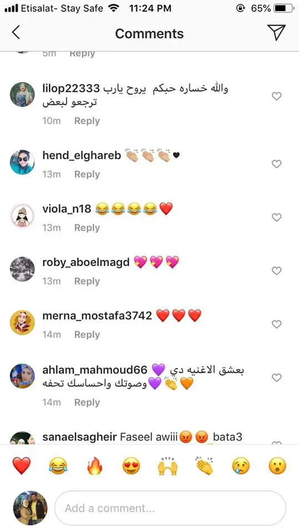Screen dimensions: 299x532
Task: Open viola_n18 profile via username
Action: [x=67, y=209]
